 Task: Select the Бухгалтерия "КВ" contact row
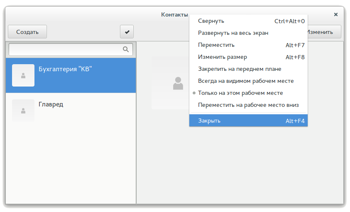pyautogui.click(x=71, y=75)
